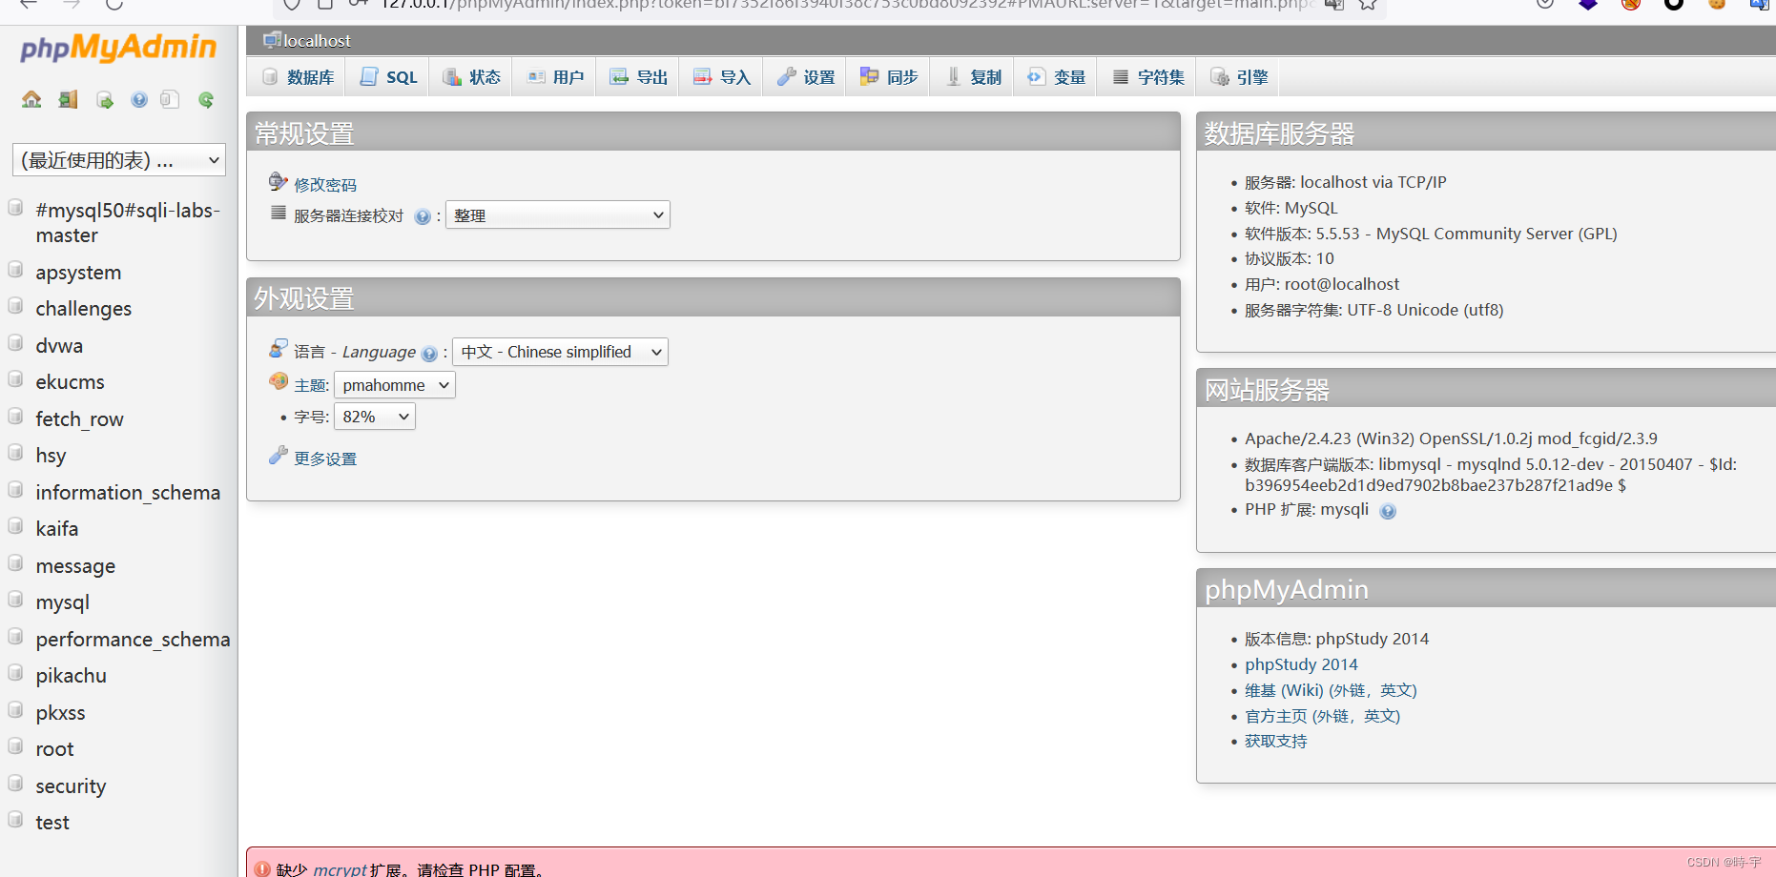This screenshot has width=1776, height=877.
Task: Click the exit door logout icon
Action: [x=67, y=99]
